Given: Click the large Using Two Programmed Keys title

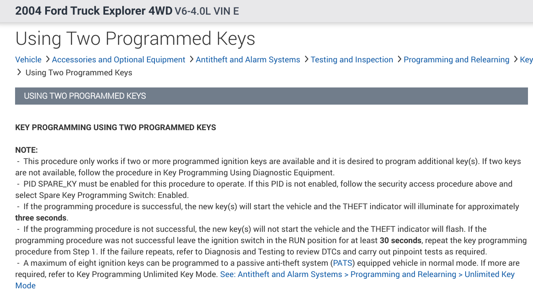Looking at the screenshot, I should pyautogui.click(x=135, y=38).
